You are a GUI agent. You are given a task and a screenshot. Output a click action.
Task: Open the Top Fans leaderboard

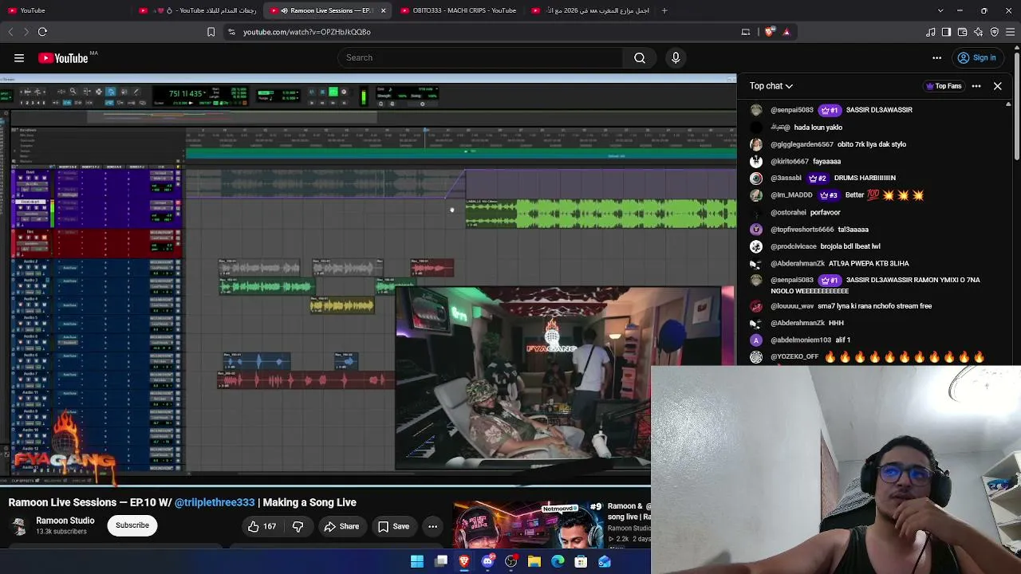pyautogui.click(x=944, y=86)
